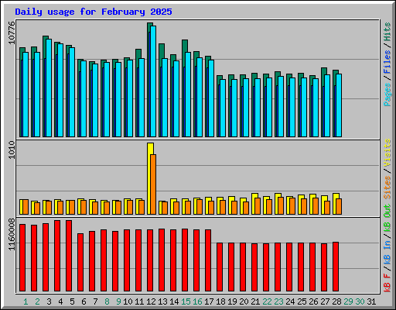Click the red "kB F" legend label

click(387, 283)
